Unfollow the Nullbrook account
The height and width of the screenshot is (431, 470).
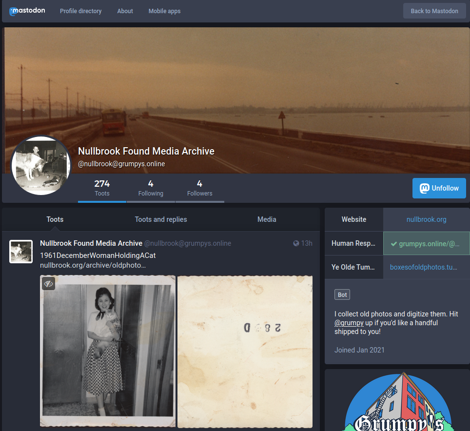pyautogui.click(x=439, y=188)
